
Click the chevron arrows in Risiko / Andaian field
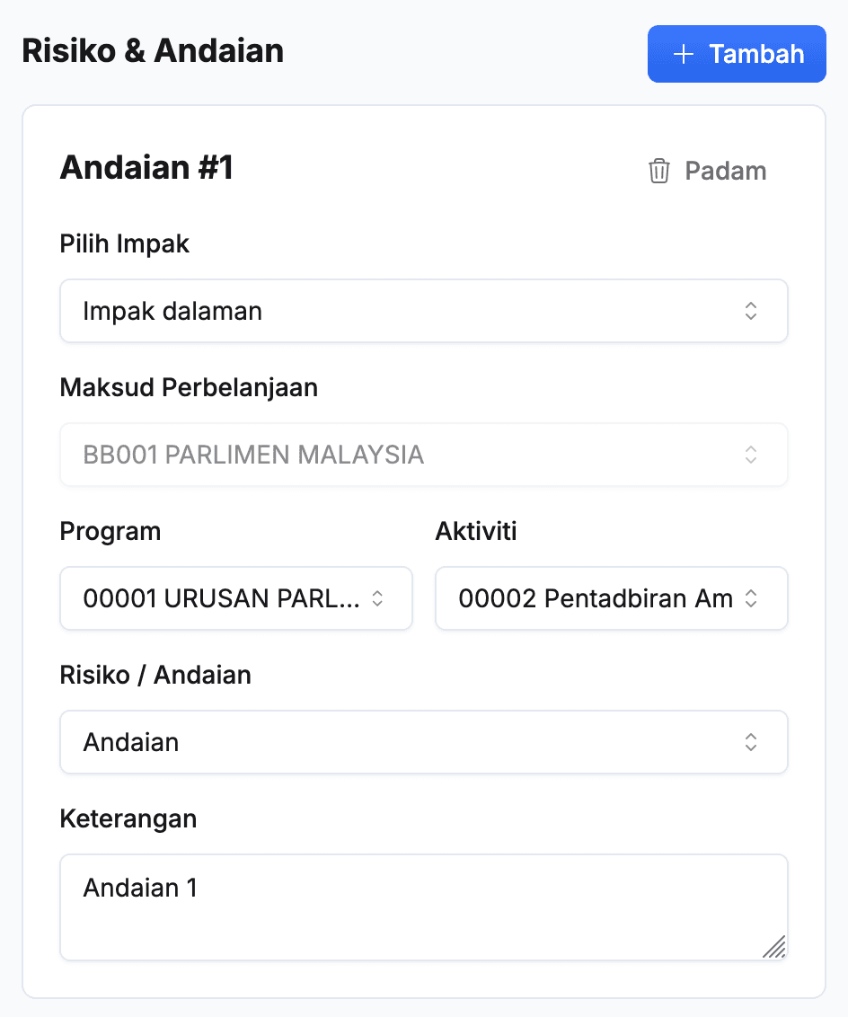pyautogui.click(x=751, y=742)
